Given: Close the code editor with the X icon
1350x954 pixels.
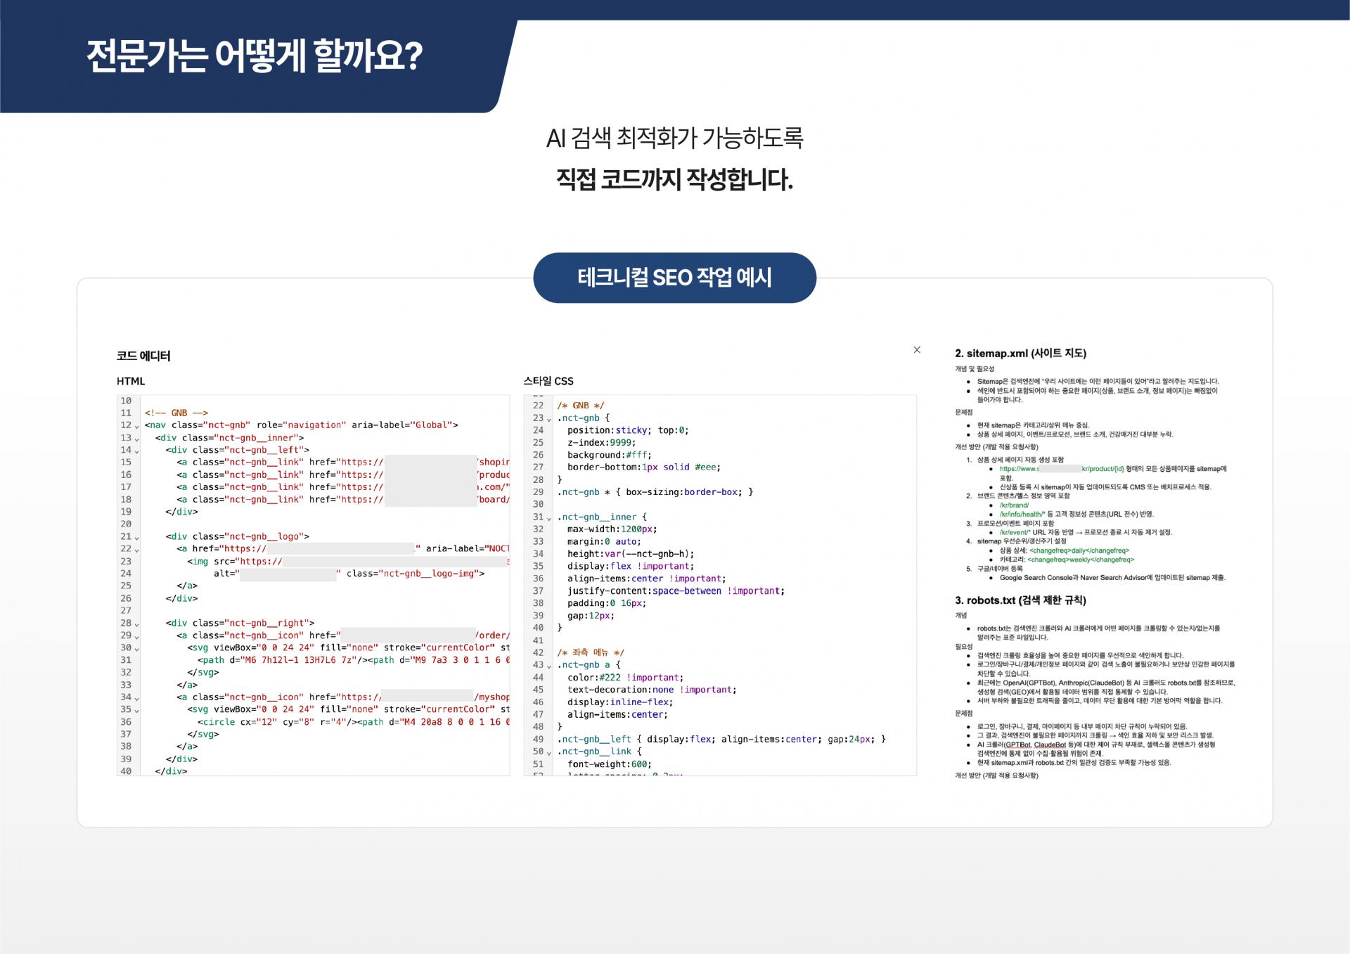Looking at the screenshot, I should pos(917,349).
